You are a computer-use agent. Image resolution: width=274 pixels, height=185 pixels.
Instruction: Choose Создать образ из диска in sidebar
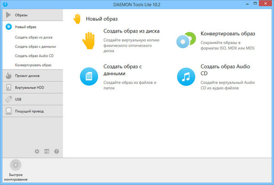pos(33,37)
